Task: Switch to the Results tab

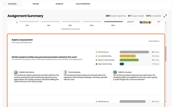Action: tap(36, 4)
